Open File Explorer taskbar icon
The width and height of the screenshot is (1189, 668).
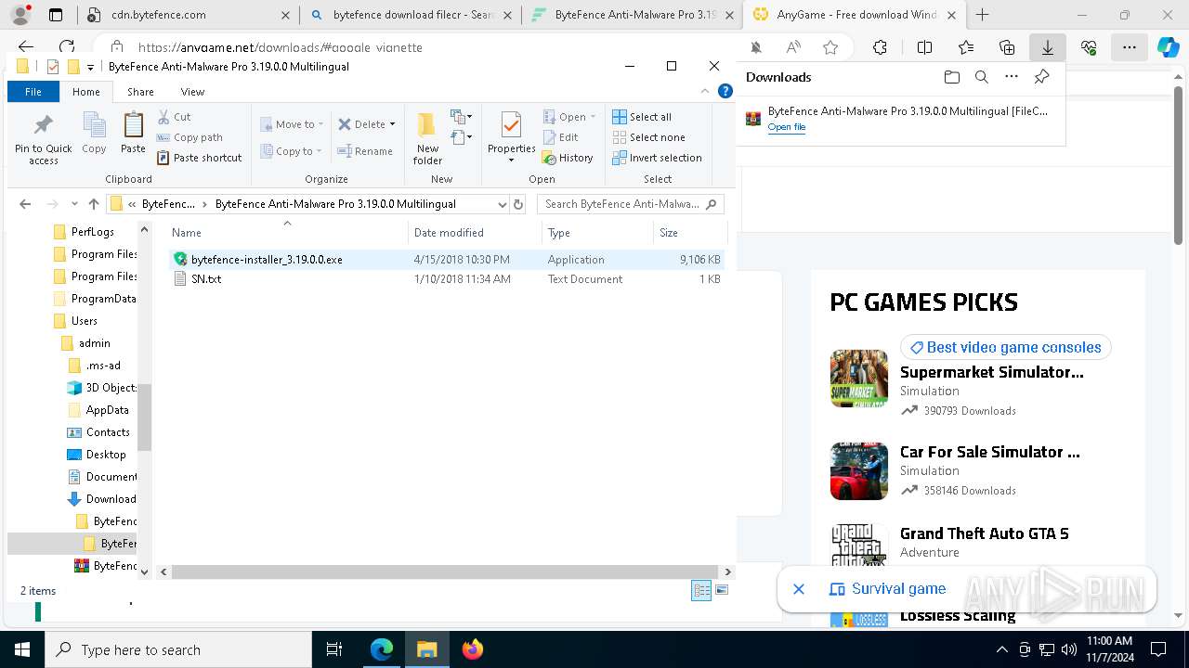pos(426,649)
